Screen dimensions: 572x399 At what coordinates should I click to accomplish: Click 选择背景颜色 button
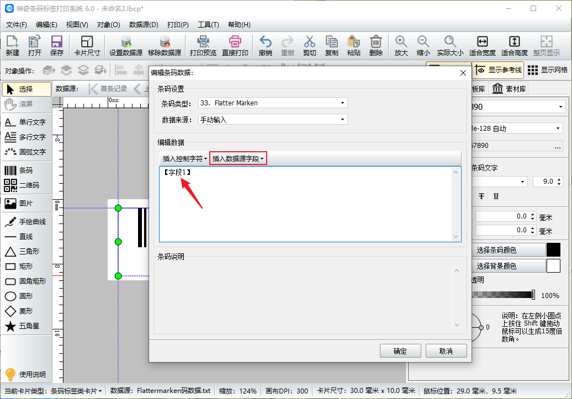pos(509,266)
